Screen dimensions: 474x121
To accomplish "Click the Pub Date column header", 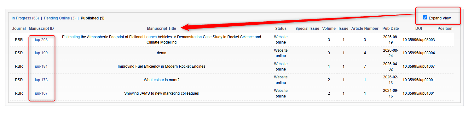I will pos(391,29).
